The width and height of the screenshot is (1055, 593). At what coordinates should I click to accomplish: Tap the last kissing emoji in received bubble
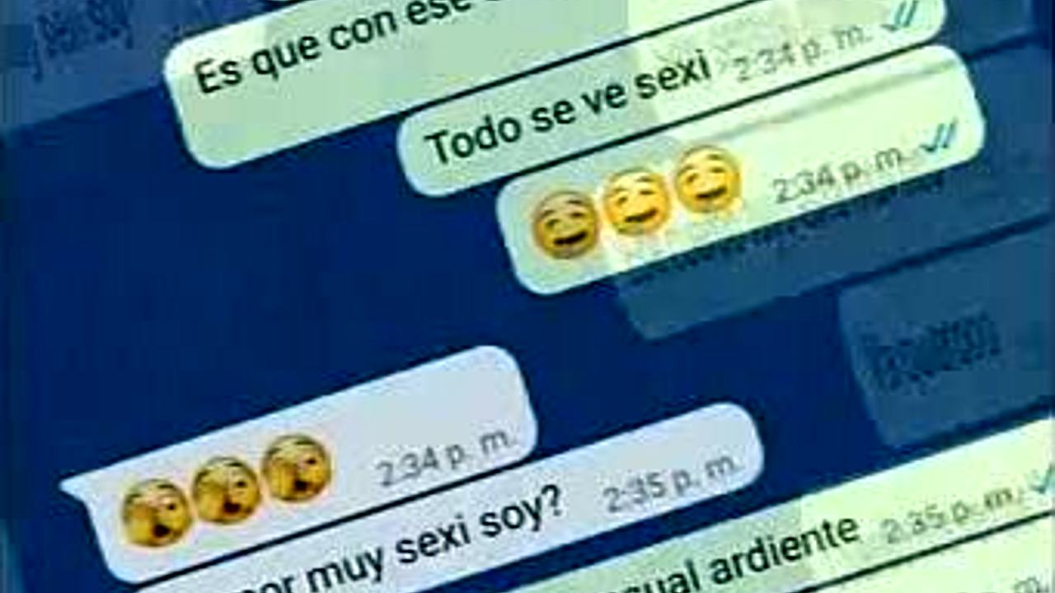(297, 468)
